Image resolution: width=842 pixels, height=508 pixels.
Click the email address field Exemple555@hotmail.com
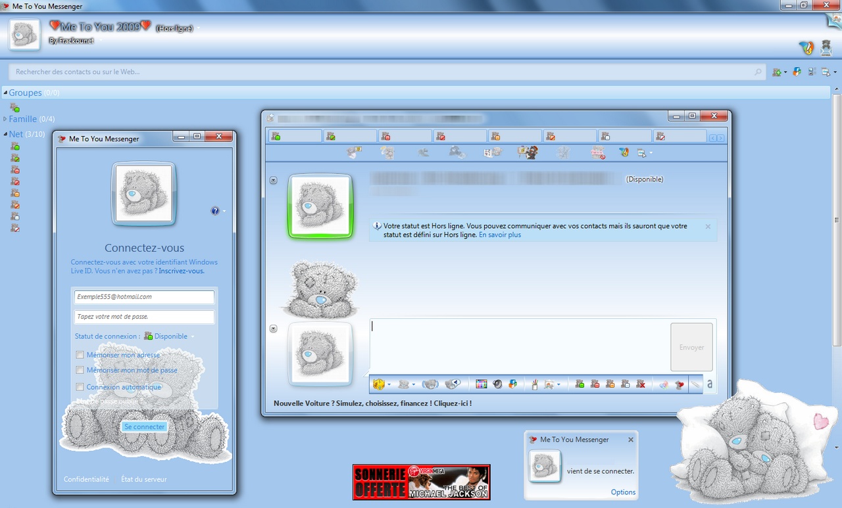point(145,297)
